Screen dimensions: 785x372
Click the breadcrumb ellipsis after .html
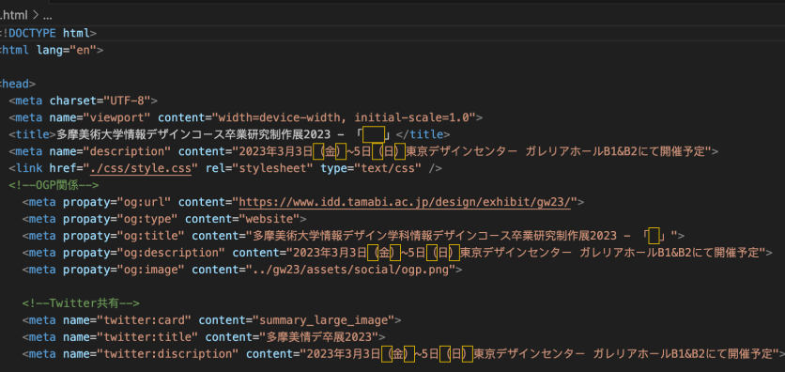tap(48, 16)
